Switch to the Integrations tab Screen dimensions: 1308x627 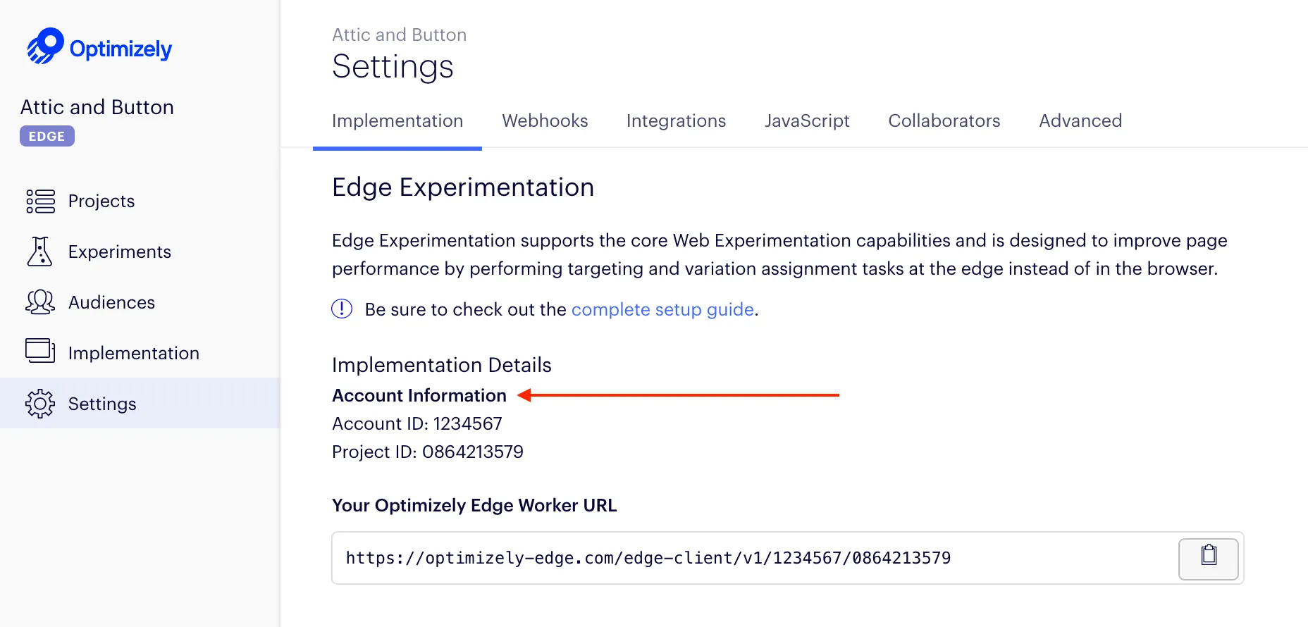click(676, 120)
